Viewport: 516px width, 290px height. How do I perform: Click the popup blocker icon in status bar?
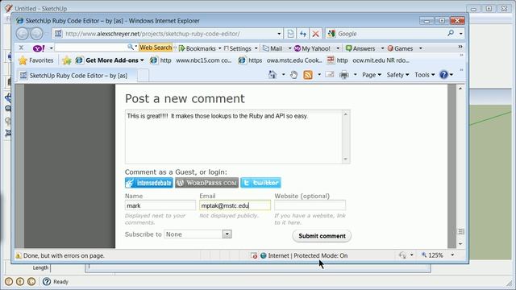pos(254,255)
